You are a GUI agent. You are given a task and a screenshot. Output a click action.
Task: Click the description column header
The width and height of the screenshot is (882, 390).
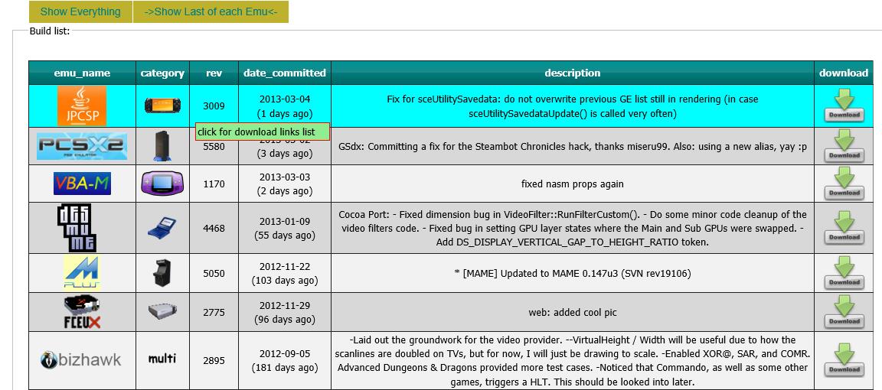point(573,73)
